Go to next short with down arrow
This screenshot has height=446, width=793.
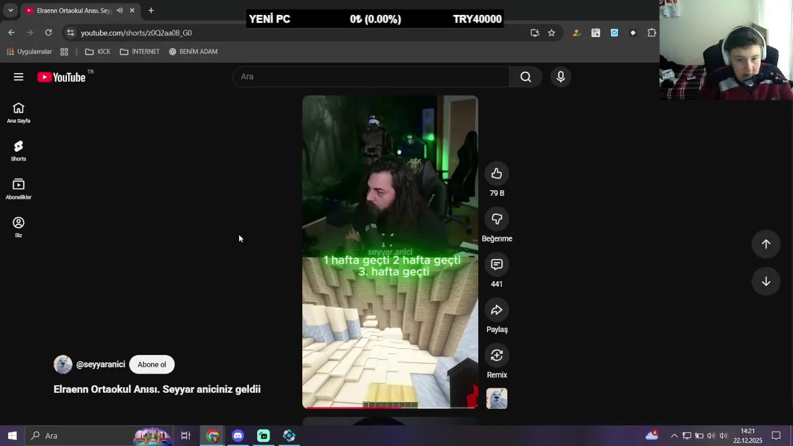click(766, 281)
